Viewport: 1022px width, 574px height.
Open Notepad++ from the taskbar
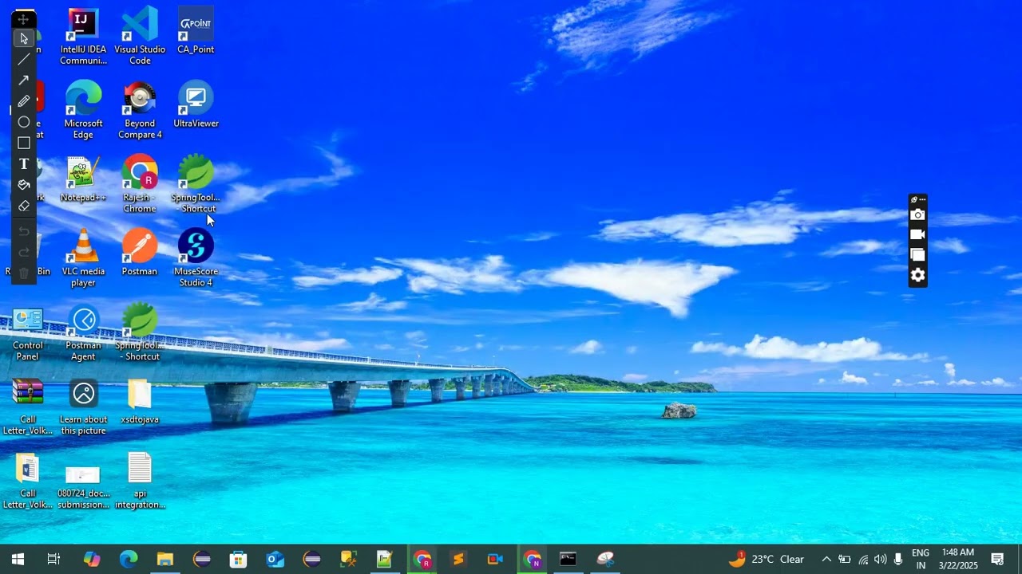point(385,559)
